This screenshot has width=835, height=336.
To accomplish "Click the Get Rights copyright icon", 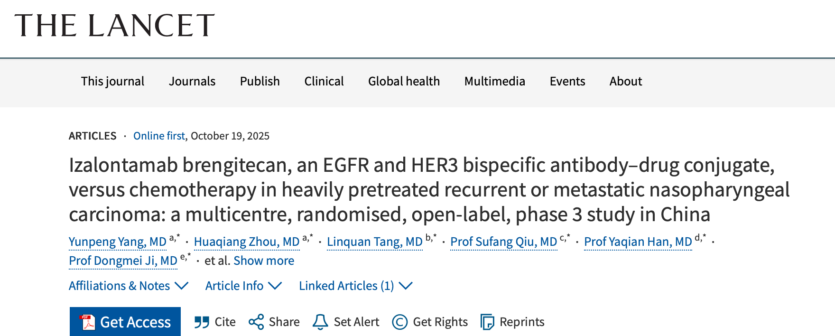I will point(400,322).
